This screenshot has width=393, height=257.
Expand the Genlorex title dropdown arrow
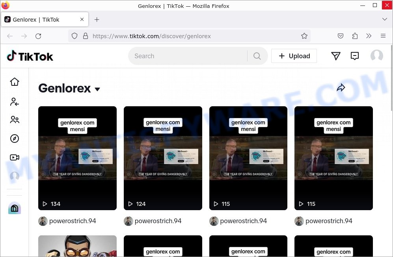(97, 89)
